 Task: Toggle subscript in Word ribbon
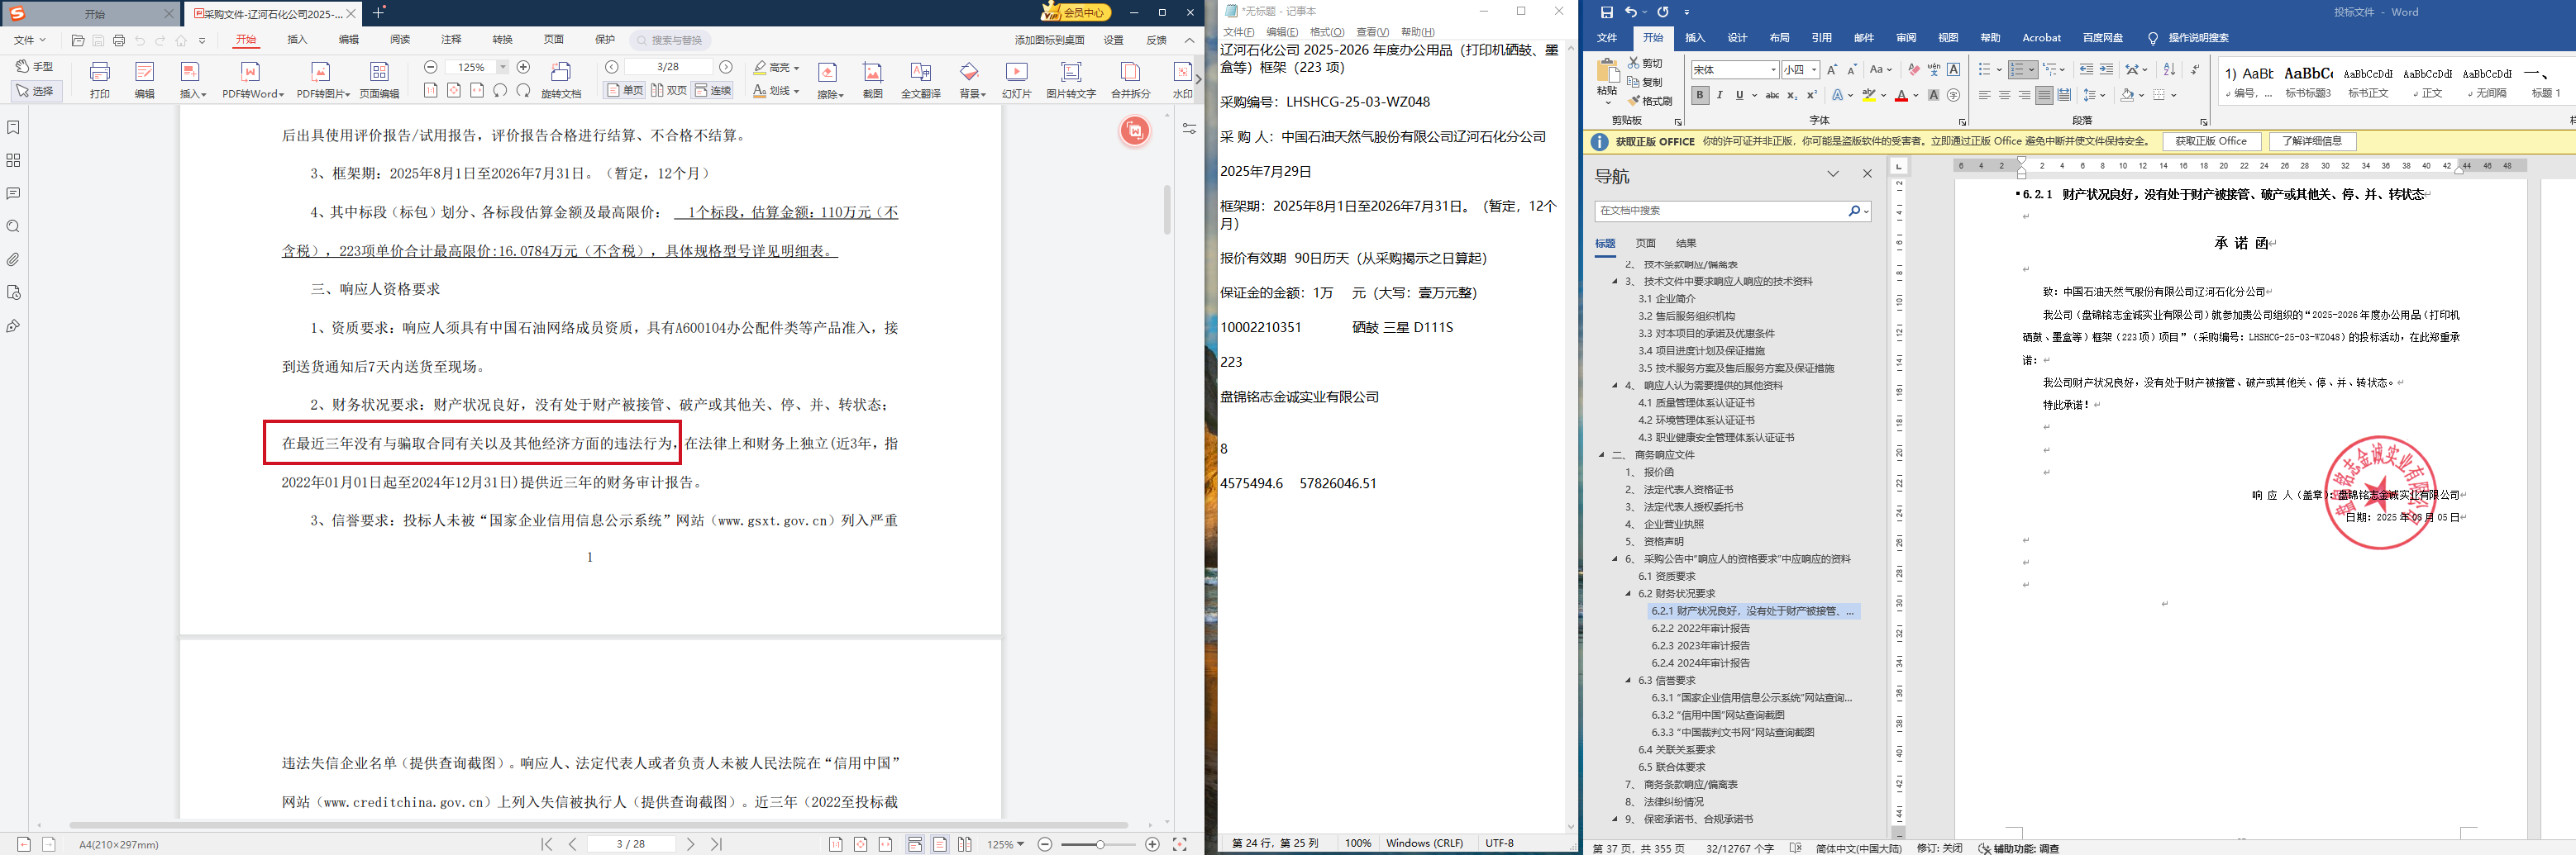coord(1792,95)
